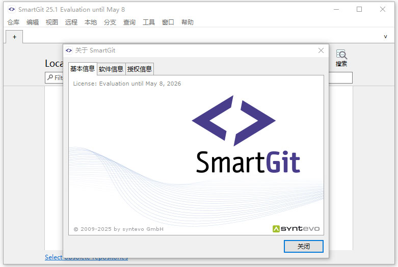
Task: Click the 搜索 search icon in the main window
Action: point(341,58)
